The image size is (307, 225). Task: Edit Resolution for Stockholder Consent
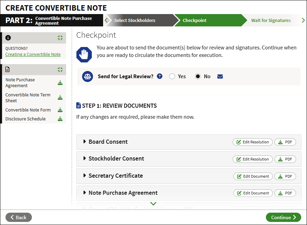(253, 159)
